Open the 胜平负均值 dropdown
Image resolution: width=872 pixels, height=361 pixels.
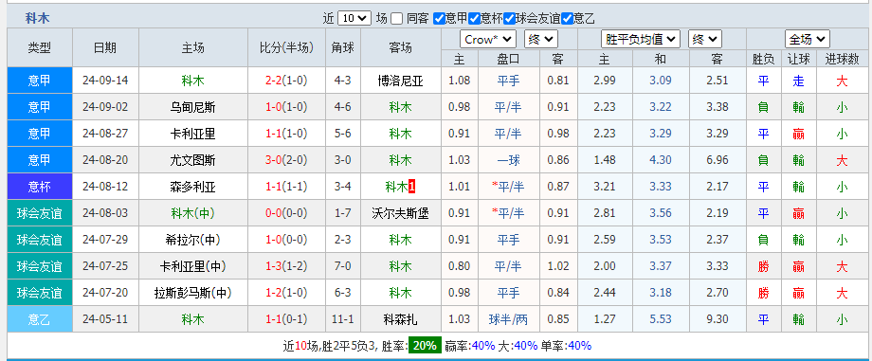[x=641, y=40]
